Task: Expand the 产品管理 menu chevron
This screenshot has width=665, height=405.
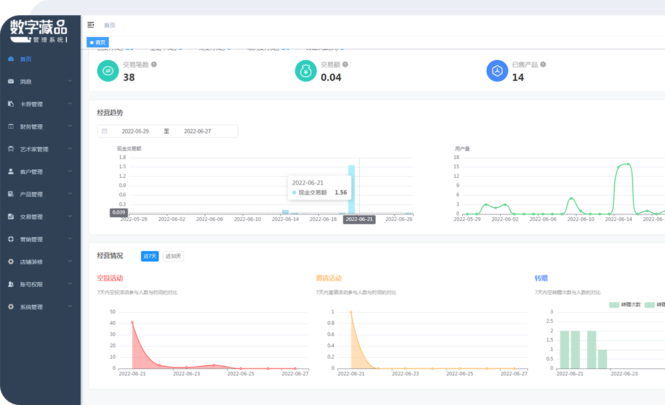Action: [70, 194]
